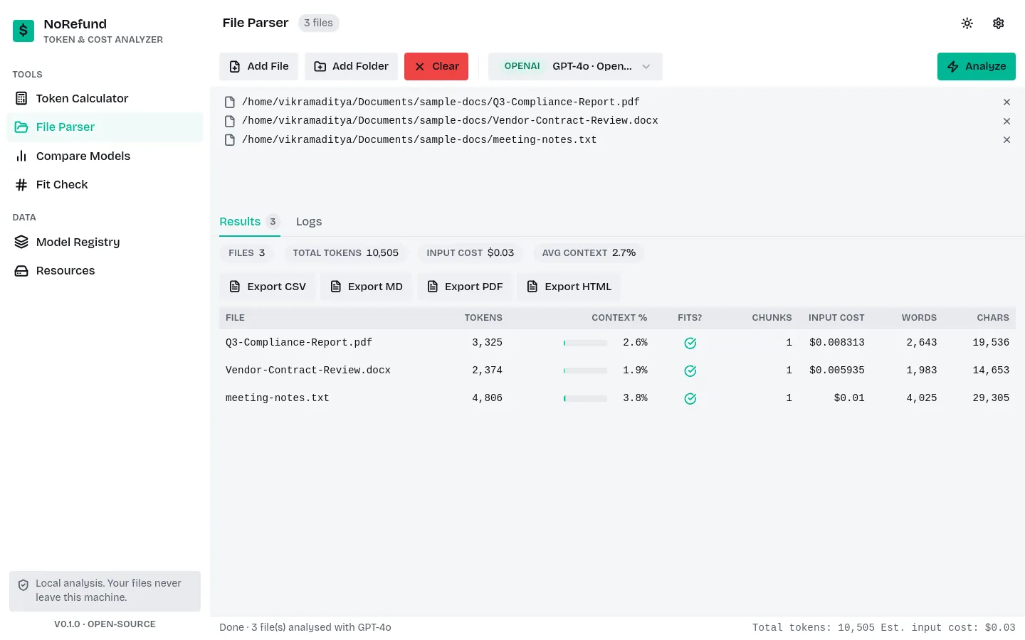Click context progress bar for meeting-notes.txt
Viewport: 1025px width, 640px height.
click(585, 398)
